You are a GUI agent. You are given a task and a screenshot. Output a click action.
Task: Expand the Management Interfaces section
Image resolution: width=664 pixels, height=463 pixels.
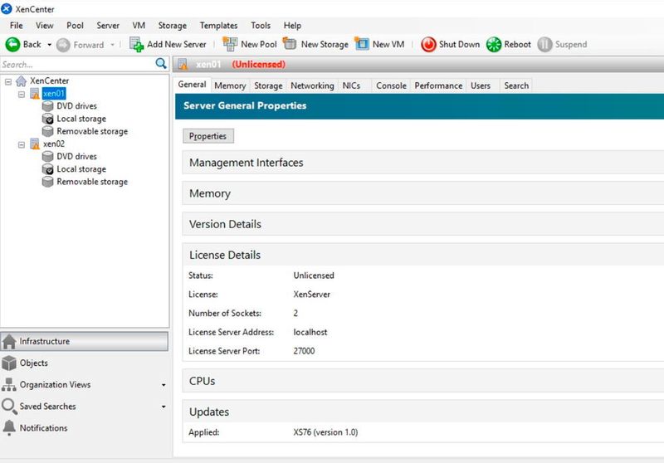pos(423,163)
